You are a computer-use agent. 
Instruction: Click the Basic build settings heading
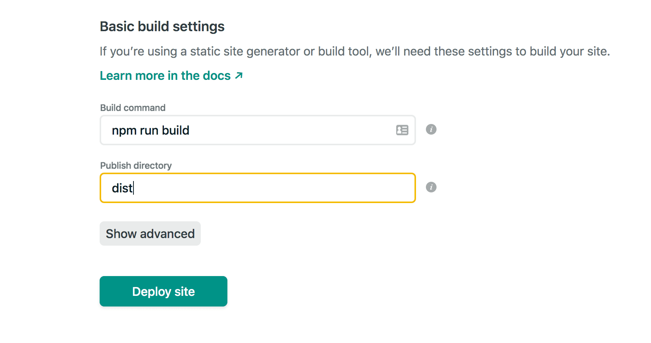(x=162, y=26)
